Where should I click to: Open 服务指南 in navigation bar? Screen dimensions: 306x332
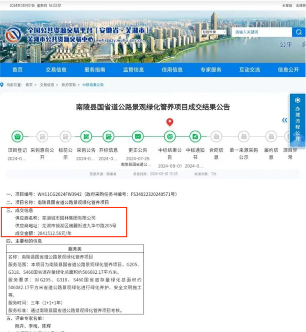[94, 70]
